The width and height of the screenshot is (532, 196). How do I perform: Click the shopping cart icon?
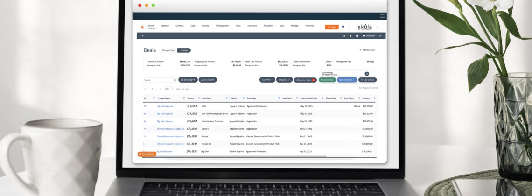pos(343,27)
